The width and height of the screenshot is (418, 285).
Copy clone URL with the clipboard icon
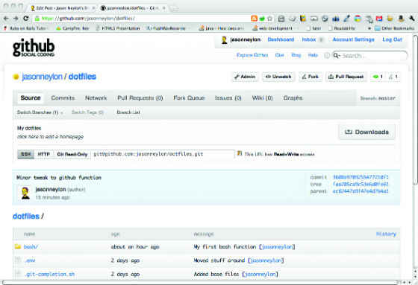pyautogui.click(x=240, y=153)
